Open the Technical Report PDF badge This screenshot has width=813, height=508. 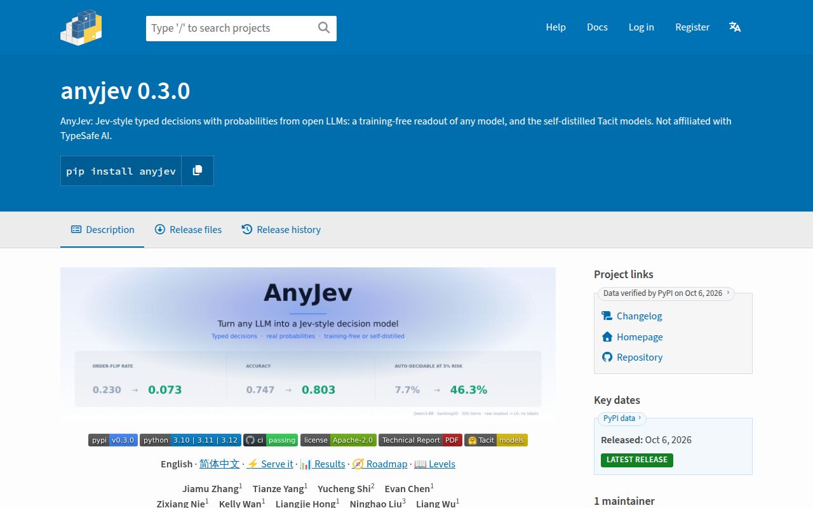pos(420,440)
